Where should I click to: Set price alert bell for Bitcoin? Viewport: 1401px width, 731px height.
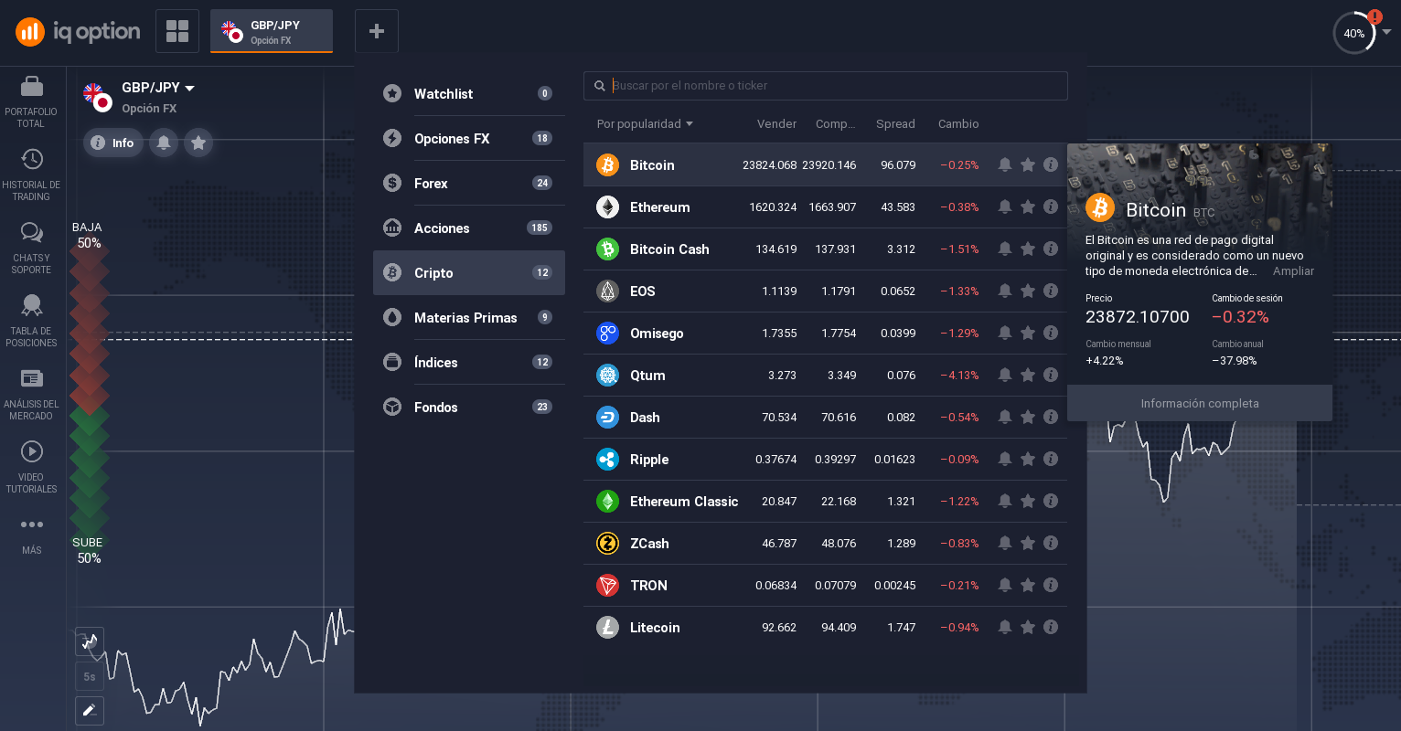click(x=1005, y=165)
